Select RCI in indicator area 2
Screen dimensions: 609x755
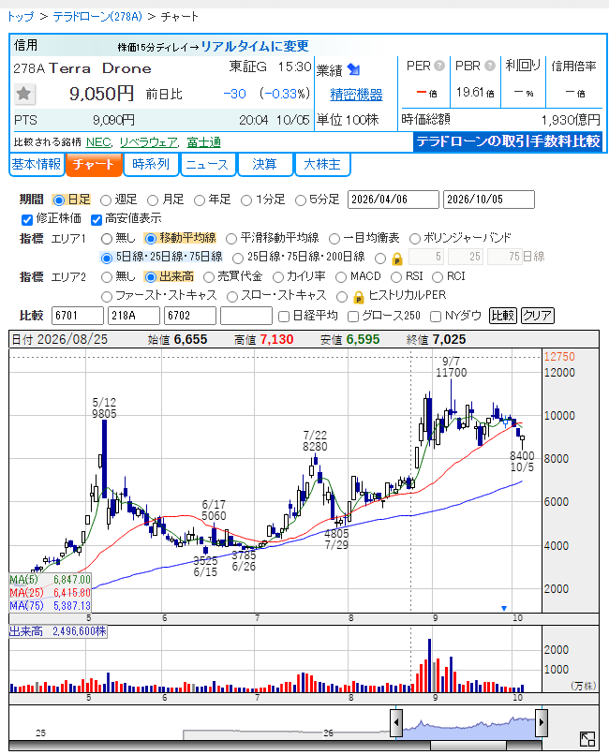point(438,277)
